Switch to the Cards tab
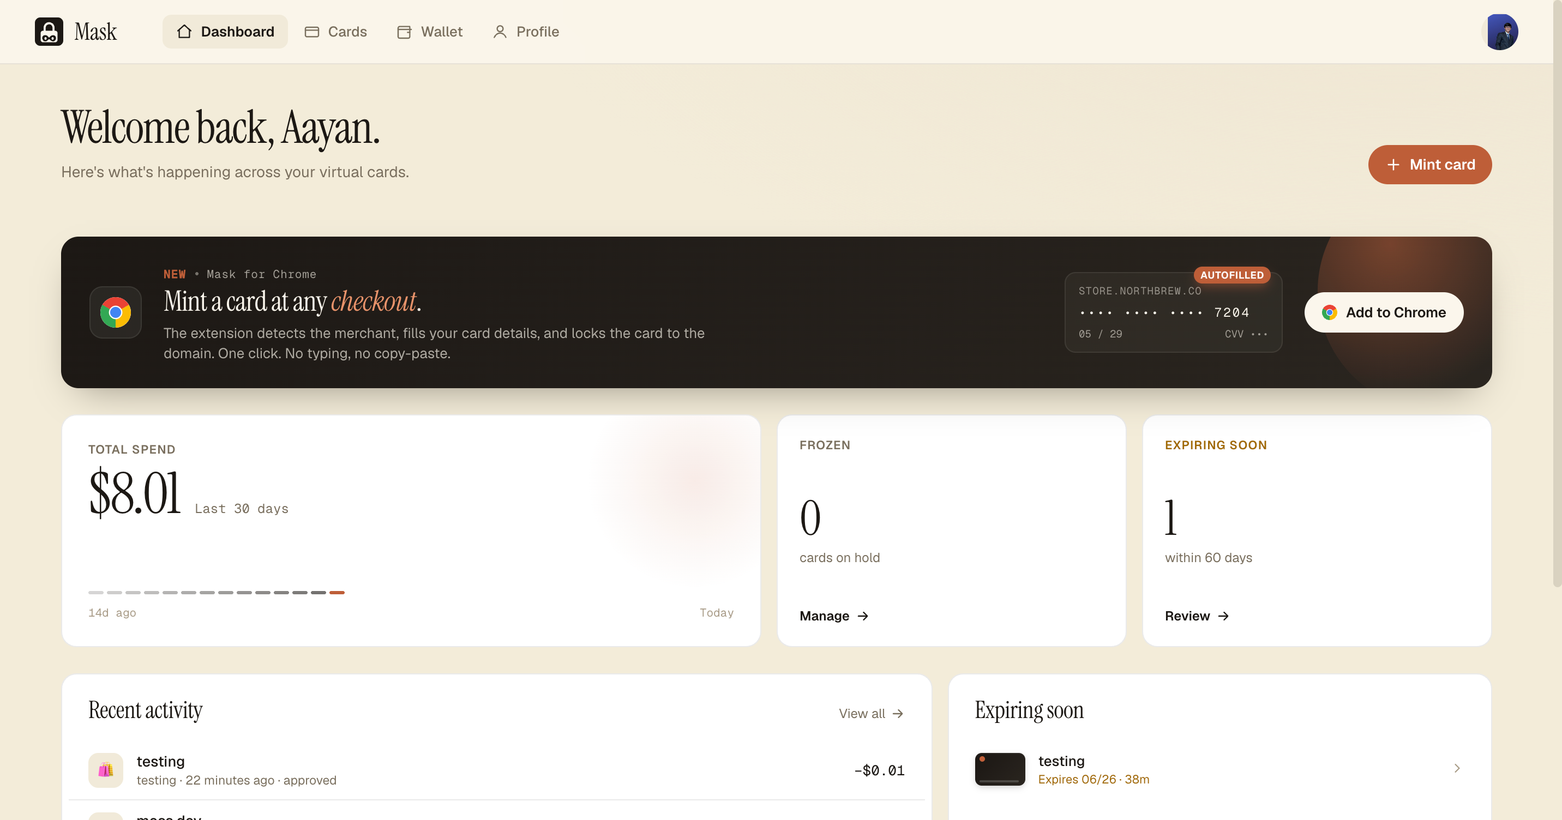Viewport: 1562px width, 820px height. pyautogui.click(x=335, y=32)
